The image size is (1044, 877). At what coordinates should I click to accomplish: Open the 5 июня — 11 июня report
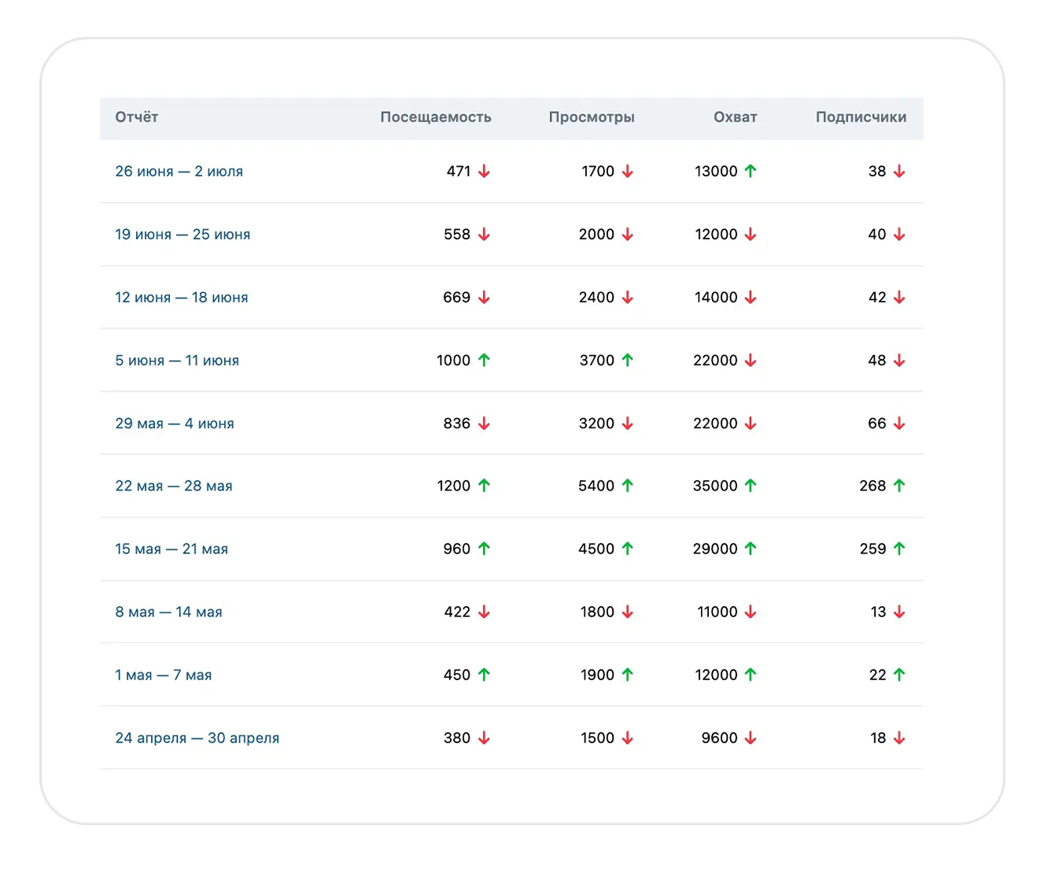pos(177,361)
